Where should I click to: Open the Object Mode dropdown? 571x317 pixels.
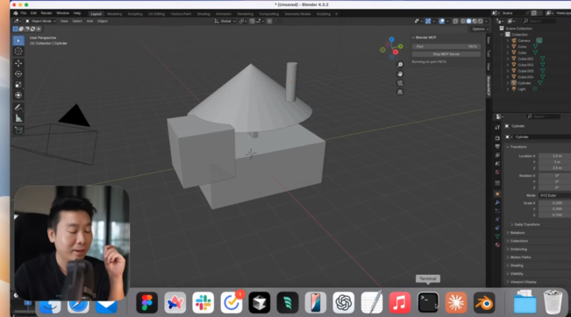[x=40, y=21]
